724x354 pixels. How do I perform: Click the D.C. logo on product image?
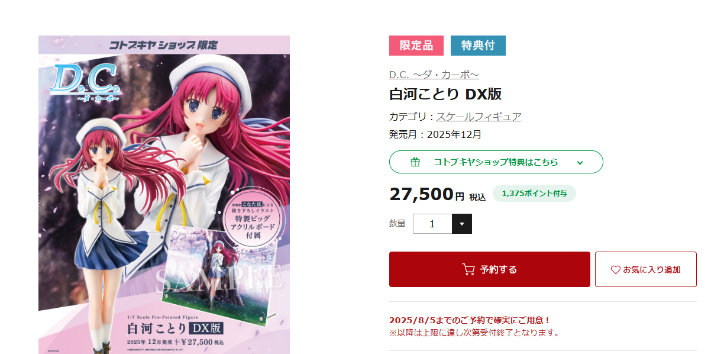click(86, 83)
